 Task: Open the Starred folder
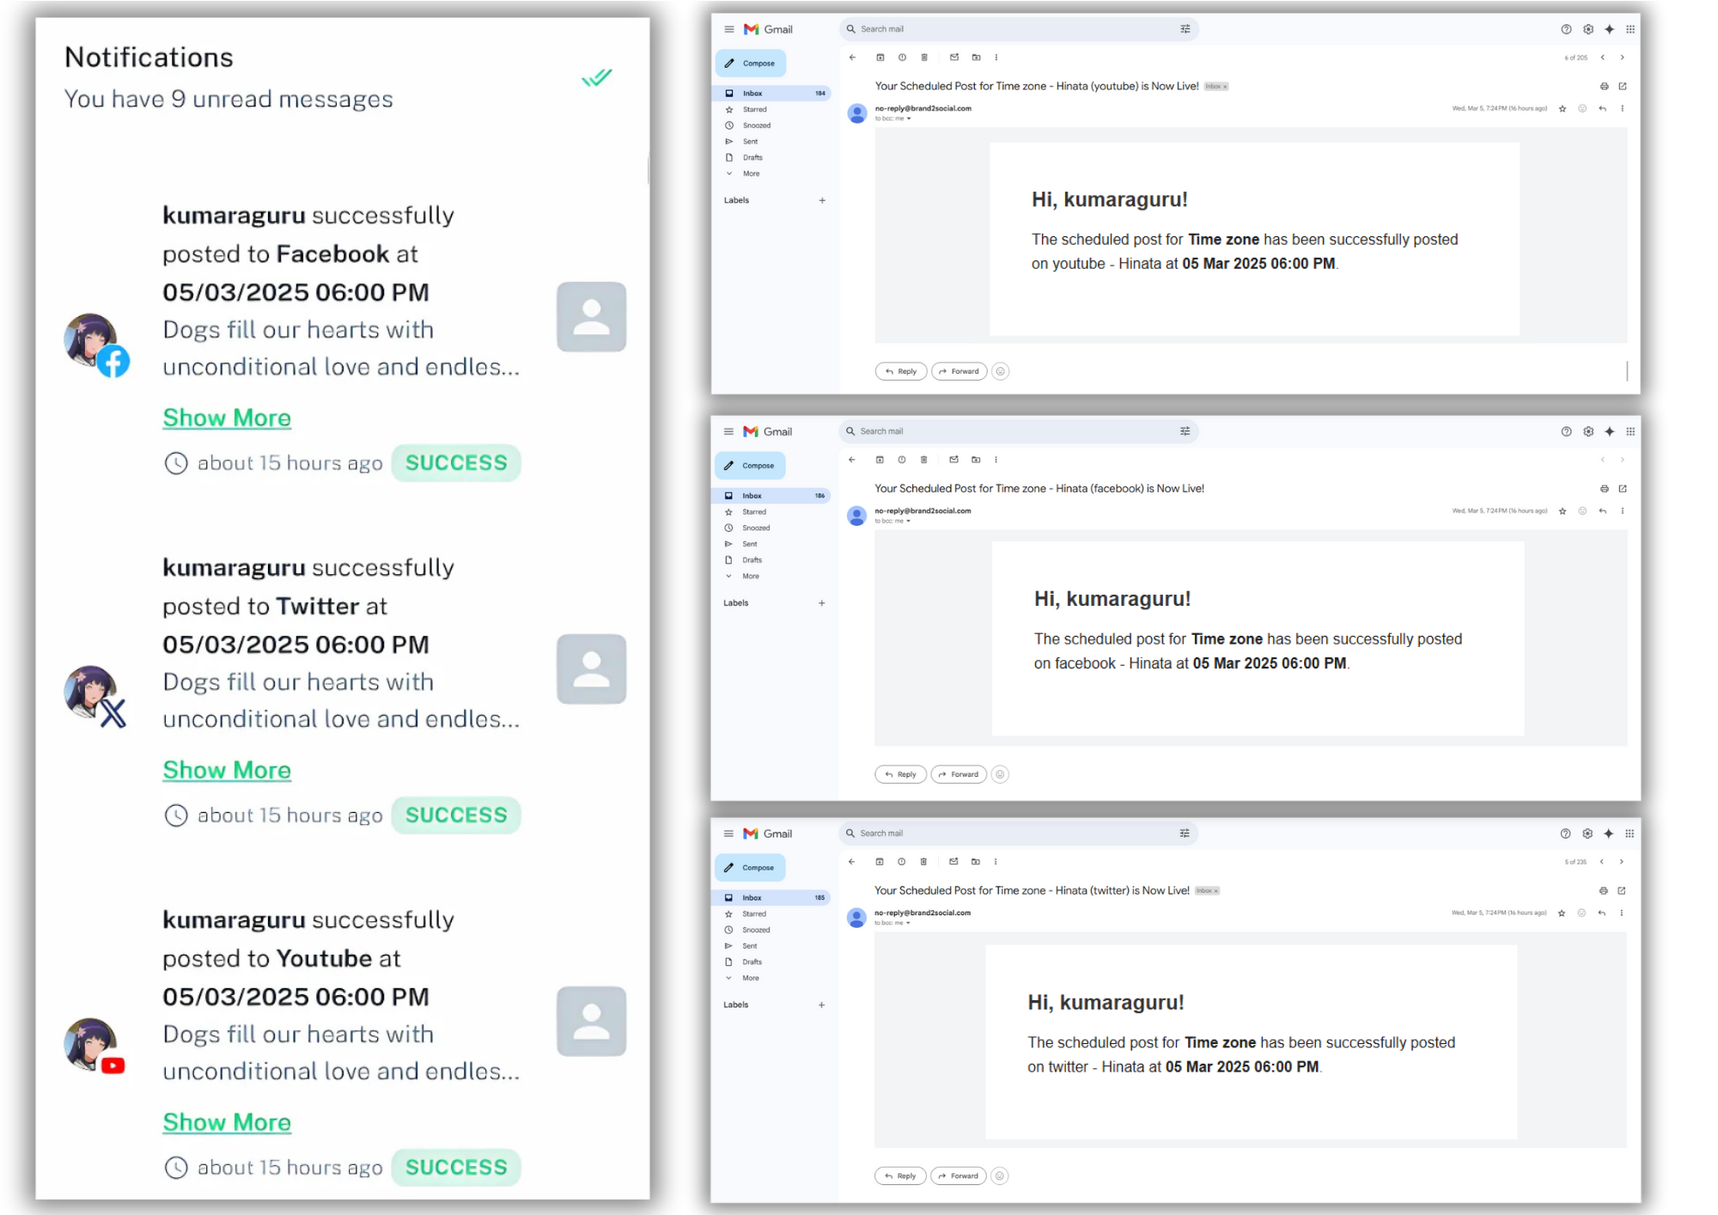[x=753, y=109]
